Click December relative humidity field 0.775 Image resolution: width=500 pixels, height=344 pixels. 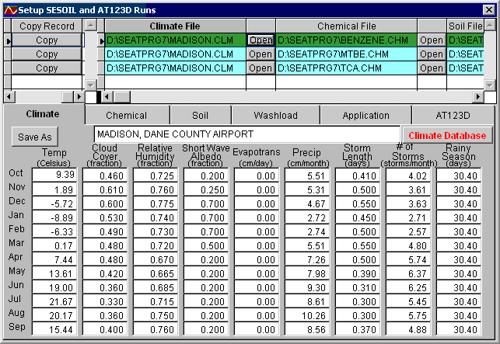(156, 203)
